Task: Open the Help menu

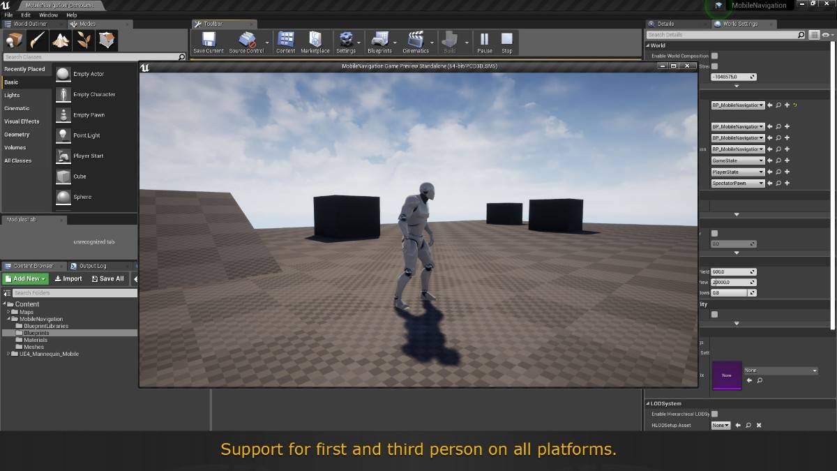Action: point(72,15)
